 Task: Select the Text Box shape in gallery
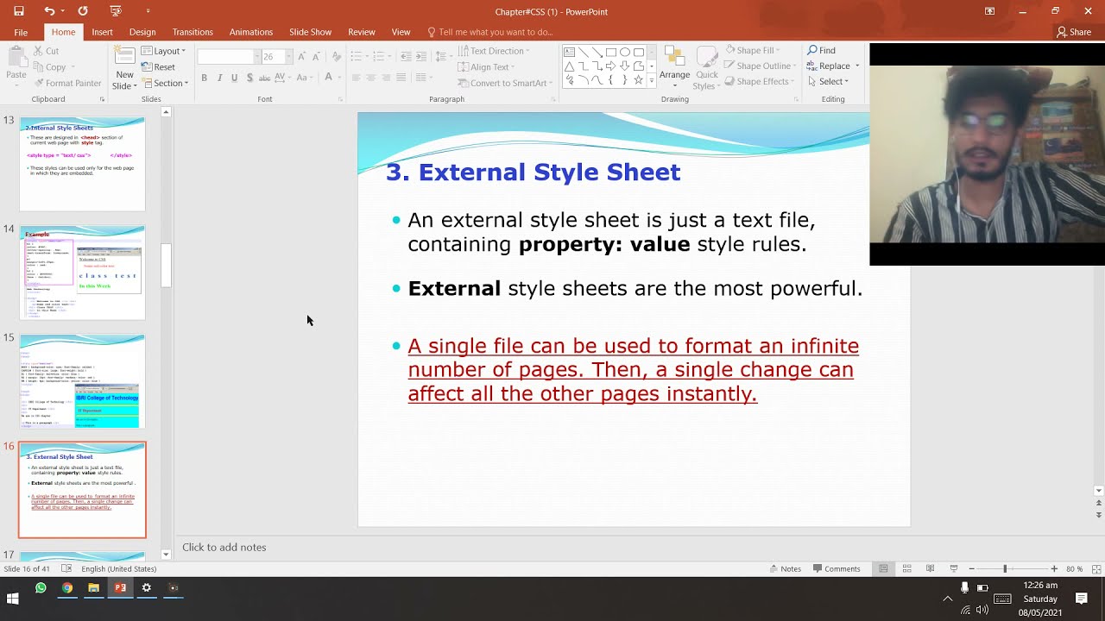[569, 52]
